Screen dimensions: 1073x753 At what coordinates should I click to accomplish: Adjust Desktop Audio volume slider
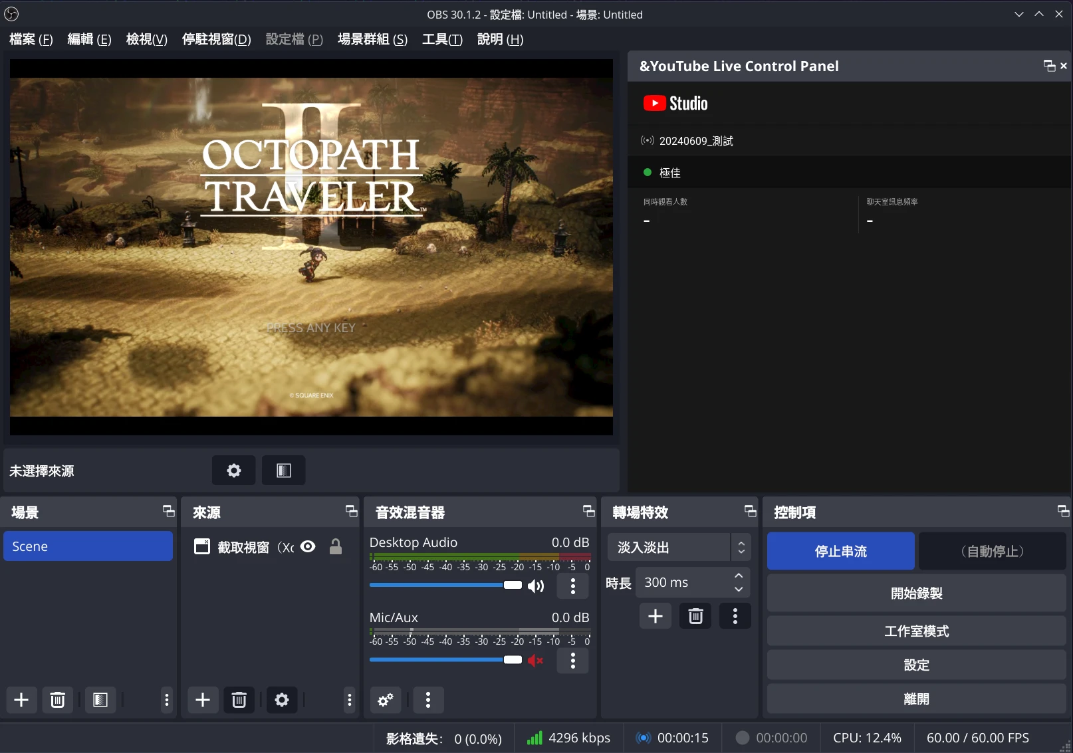click(x=445, y=585)
